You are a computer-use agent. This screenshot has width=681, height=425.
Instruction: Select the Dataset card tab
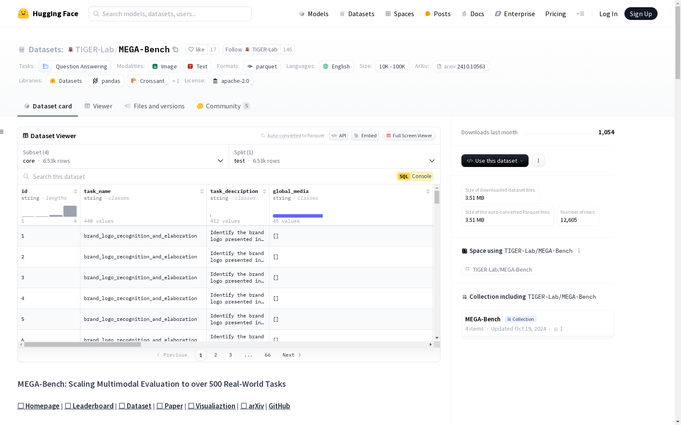[x=48, y=106]
